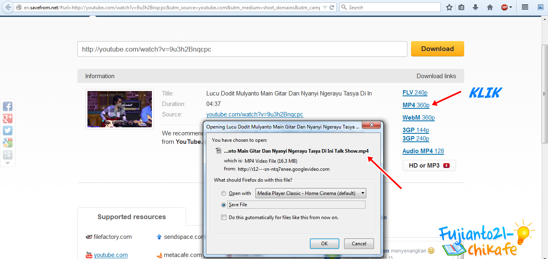Click the orange Download button
The width and height of the screenshot is (548, 259).
(437, 49)
